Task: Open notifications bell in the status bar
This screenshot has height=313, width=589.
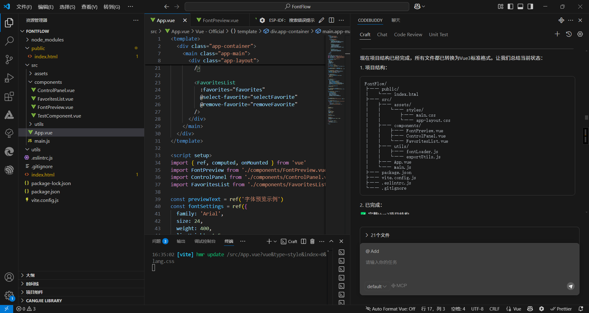Action: (x=581, y=309)
